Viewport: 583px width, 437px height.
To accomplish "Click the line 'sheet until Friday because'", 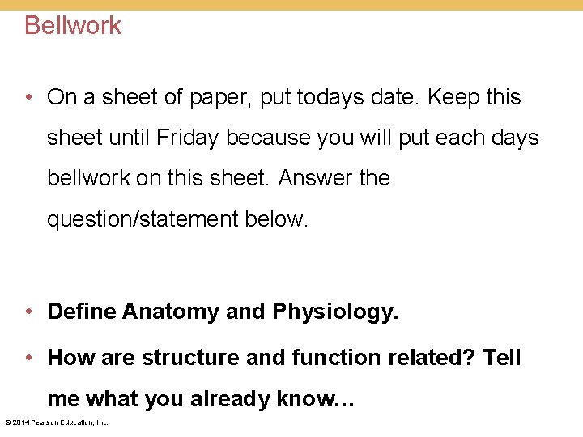I will (292, 138).
